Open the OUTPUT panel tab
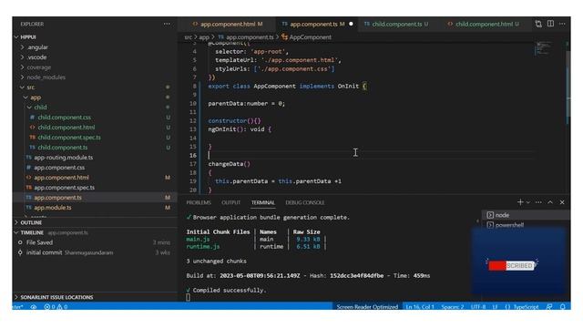 (x=230, y=202)
